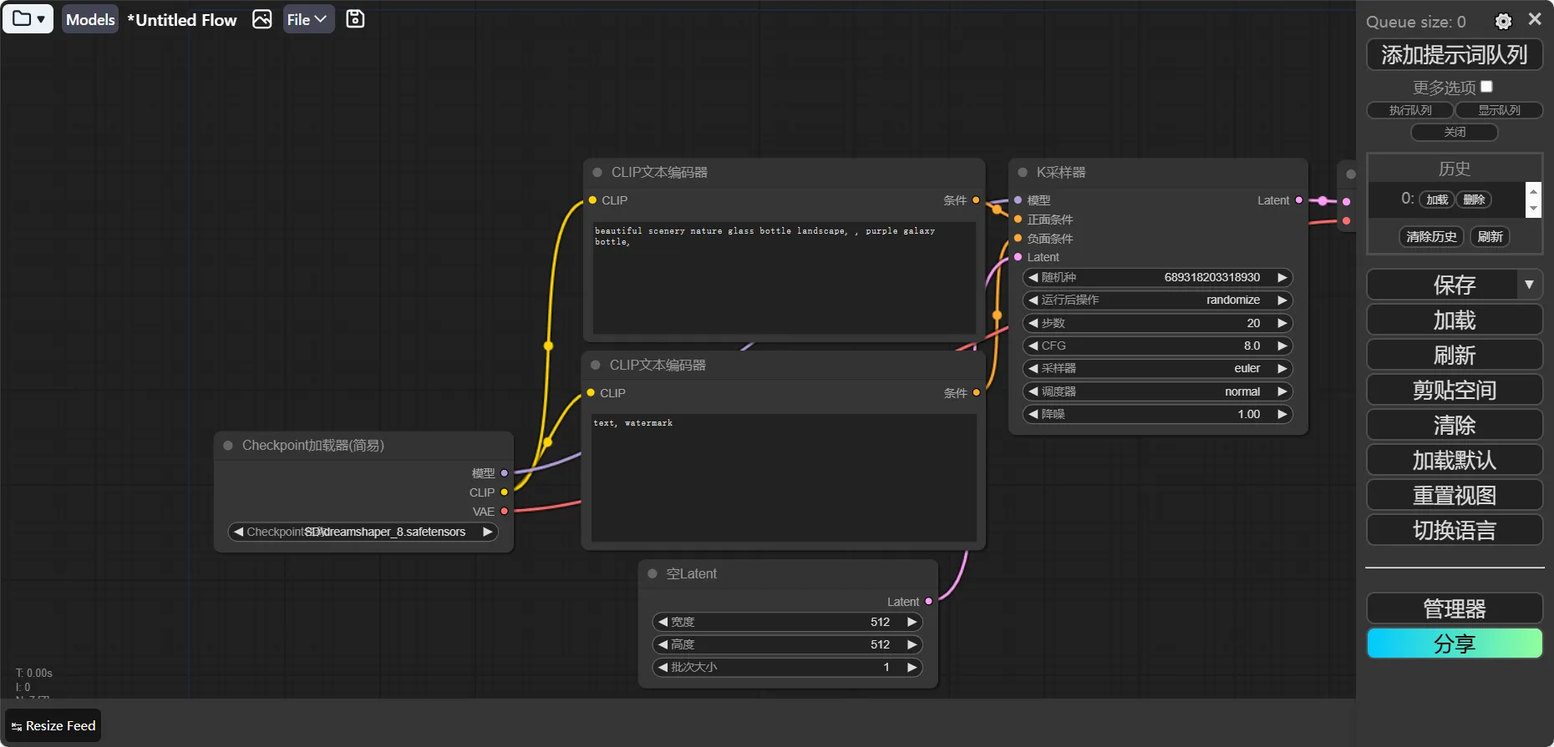1554x747 pixels.
Task: Click the save disk icon
Action: pyautogui.click(x=355, y=19)
